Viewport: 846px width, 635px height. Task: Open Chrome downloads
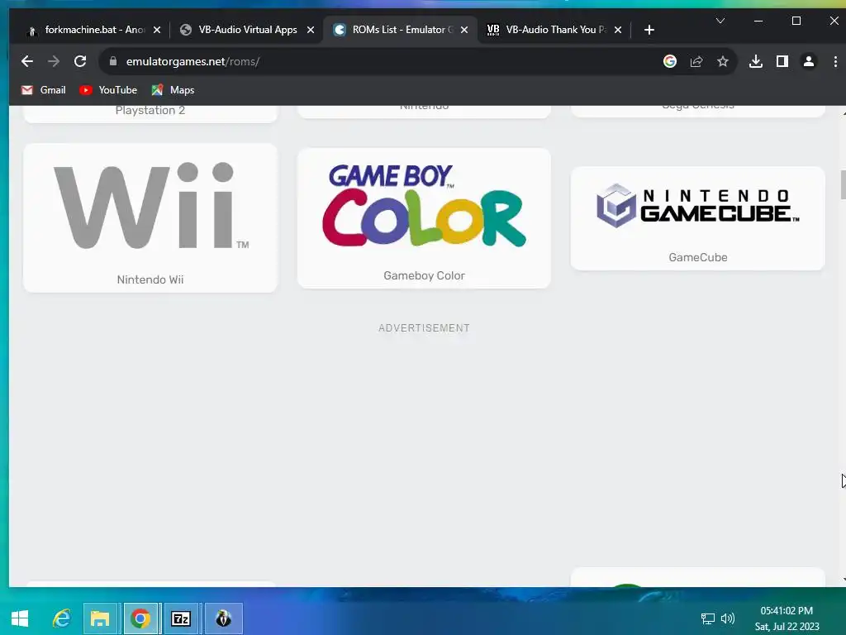756,61
